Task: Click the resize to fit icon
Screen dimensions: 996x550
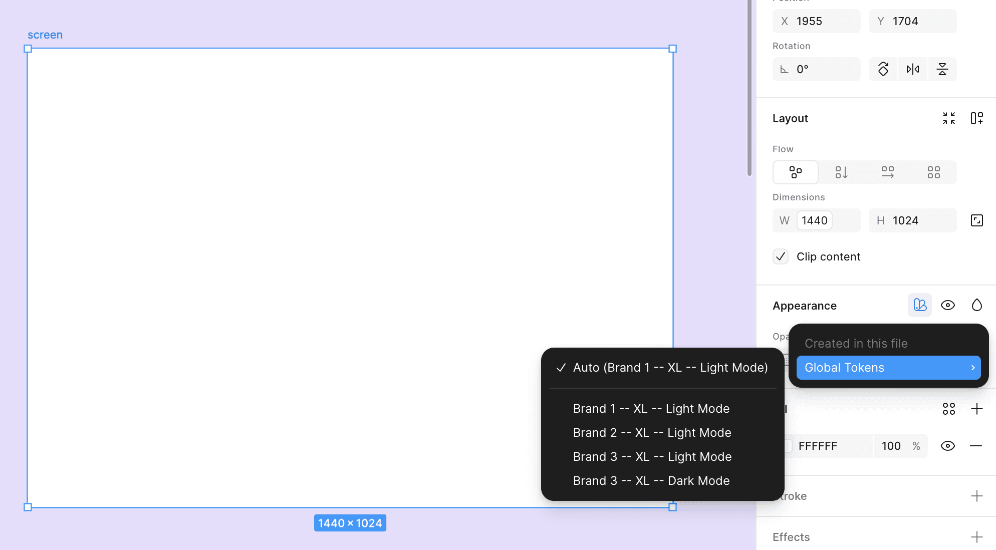Action: [x=948, y=118]
